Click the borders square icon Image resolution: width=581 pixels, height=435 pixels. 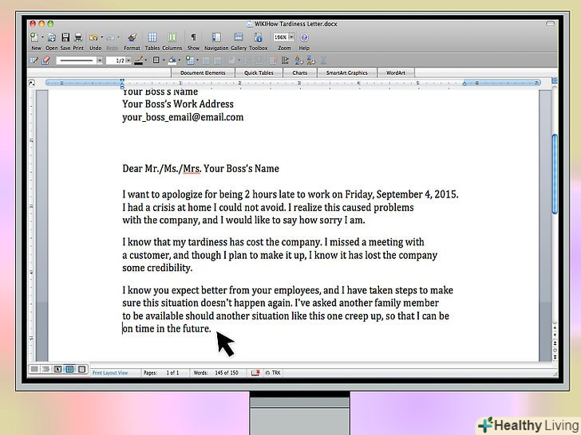[156, 60]
